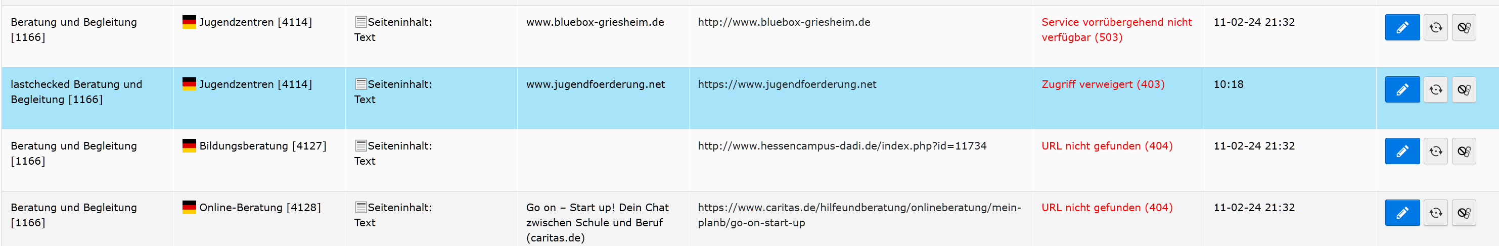Recheck the caritas.de go-on-start-up link
This screenshot has width=1499, height=246.
(1435, 213)
